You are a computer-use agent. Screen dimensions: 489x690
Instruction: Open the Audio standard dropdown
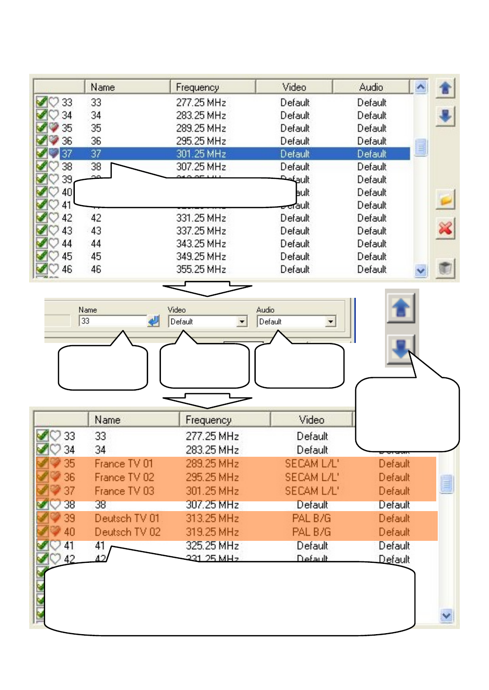(331, 322)
